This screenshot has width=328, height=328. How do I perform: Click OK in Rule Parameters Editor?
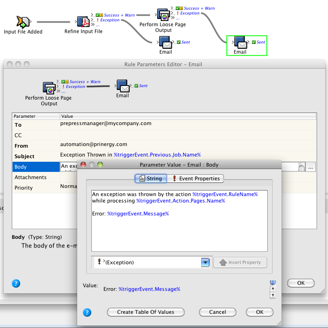coord(301,283)
